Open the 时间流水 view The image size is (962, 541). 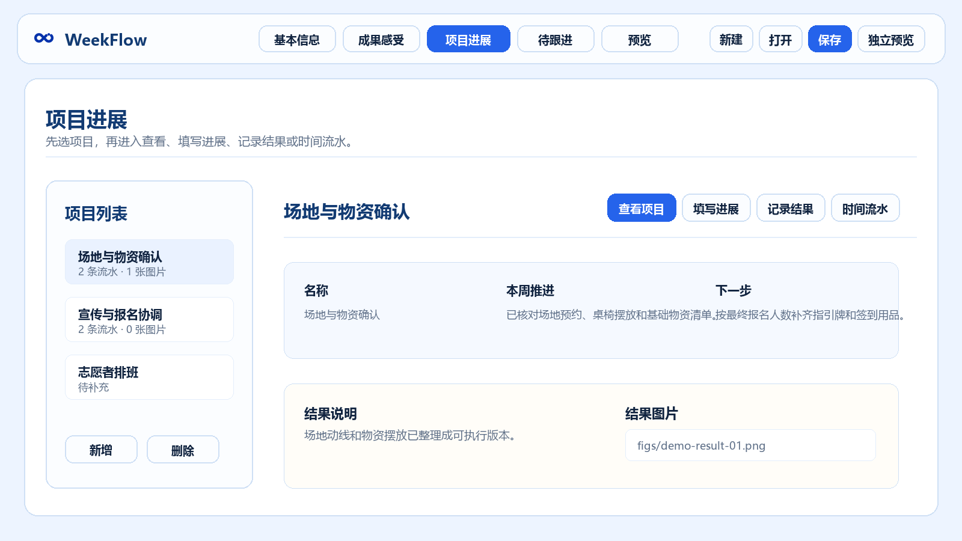pyautogui.click(x=865, y=208)
